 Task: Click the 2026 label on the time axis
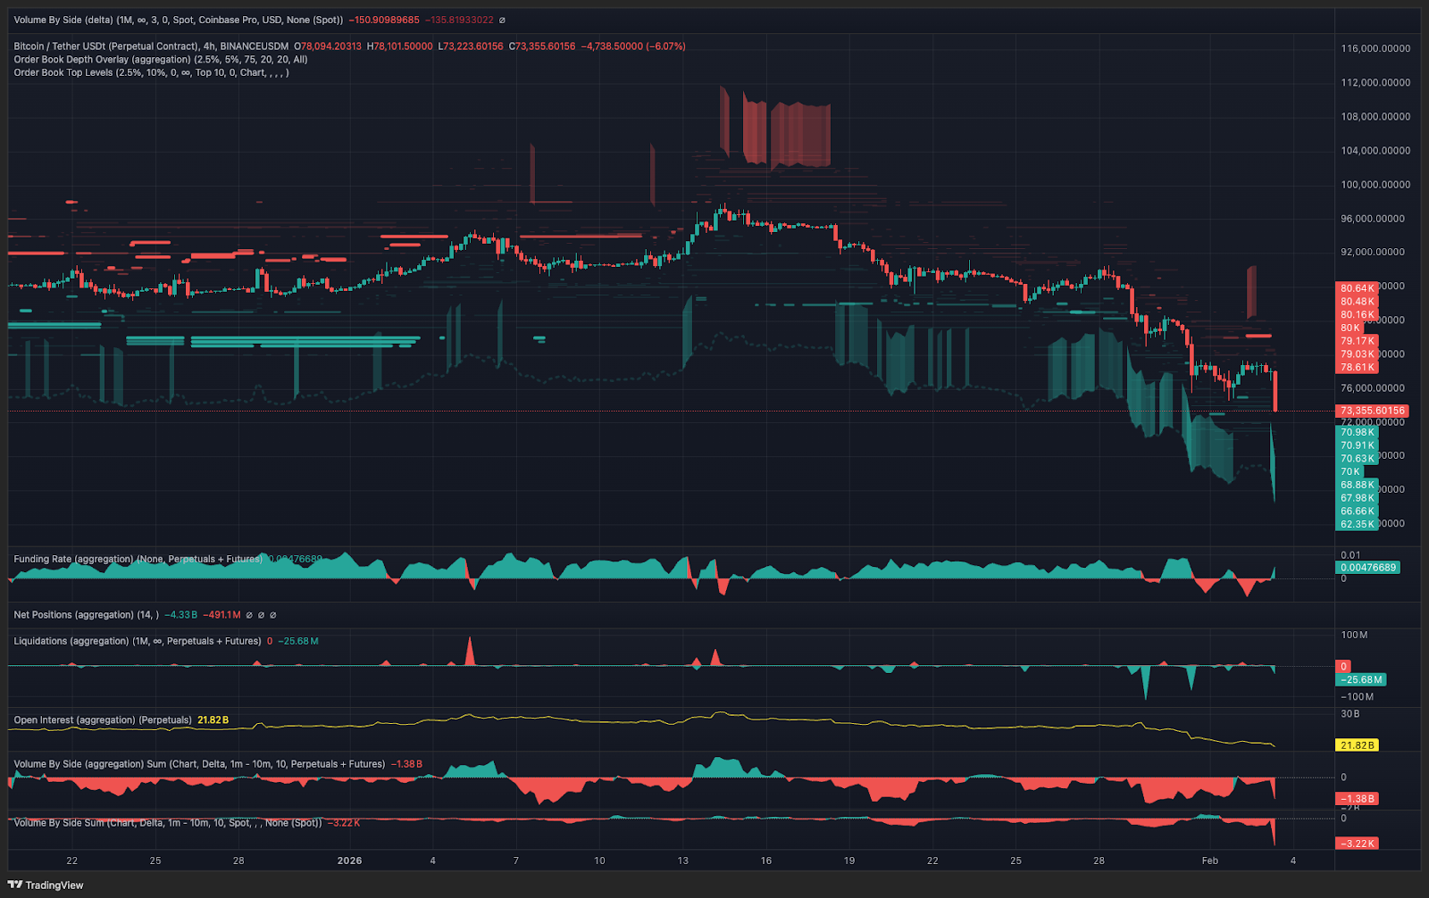(349, 861)
